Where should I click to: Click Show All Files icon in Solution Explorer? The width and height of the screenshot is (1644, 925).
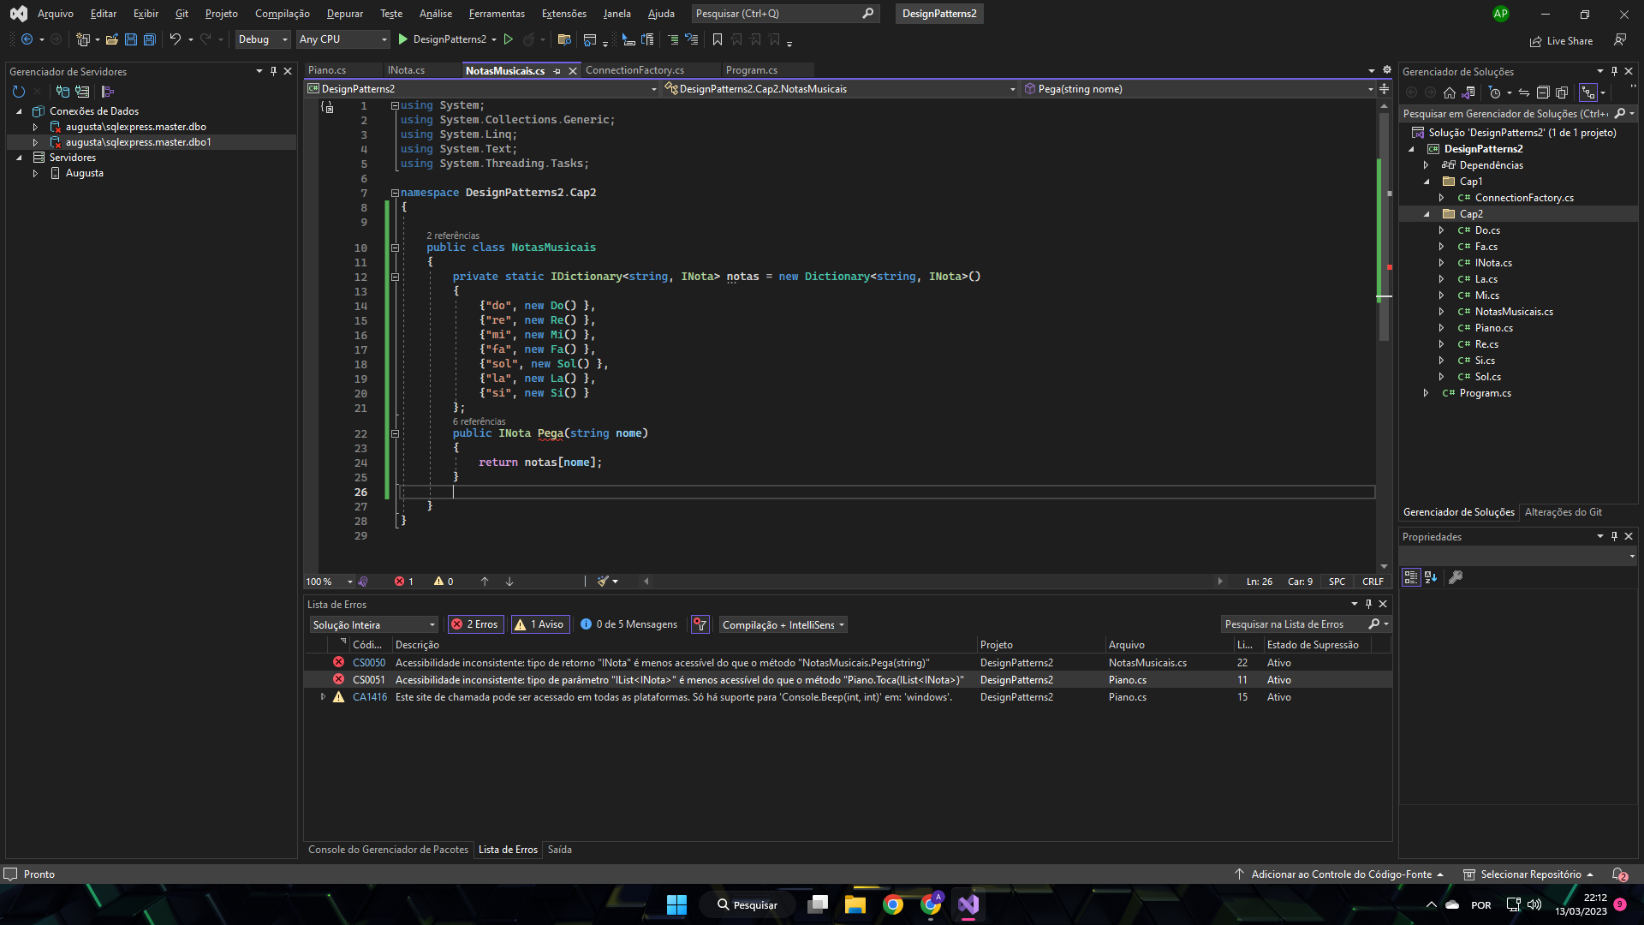click(1562, 92)
